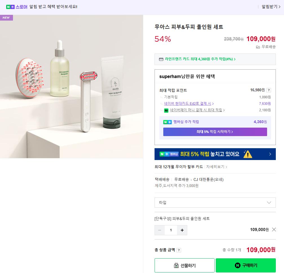Click the warning triangle in the membership banner
The width and height of the screenshot is (284, 273).
248,154
